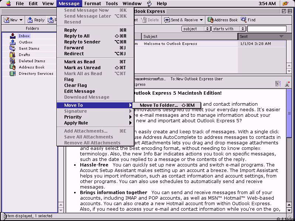This screenshot has width=295, height=221.
Task: Click the application switcher icon in menu bar
Action: tap(285, 3)
